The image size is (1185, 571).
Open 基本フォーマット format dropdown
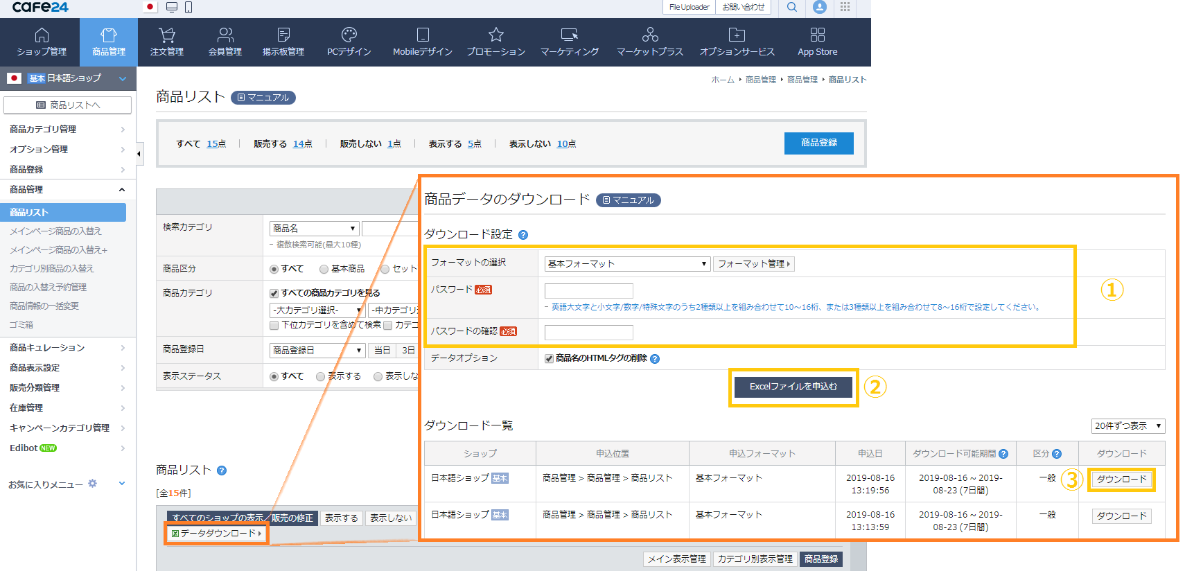(x=627, y=264)
